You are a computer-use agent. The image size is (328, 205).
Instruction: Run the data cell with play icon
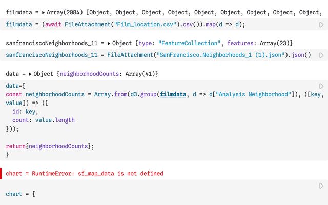[321, 86]
